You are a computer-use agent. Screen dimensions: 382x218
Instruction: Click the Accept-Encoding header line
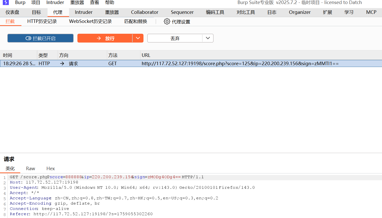click(55, 203)
